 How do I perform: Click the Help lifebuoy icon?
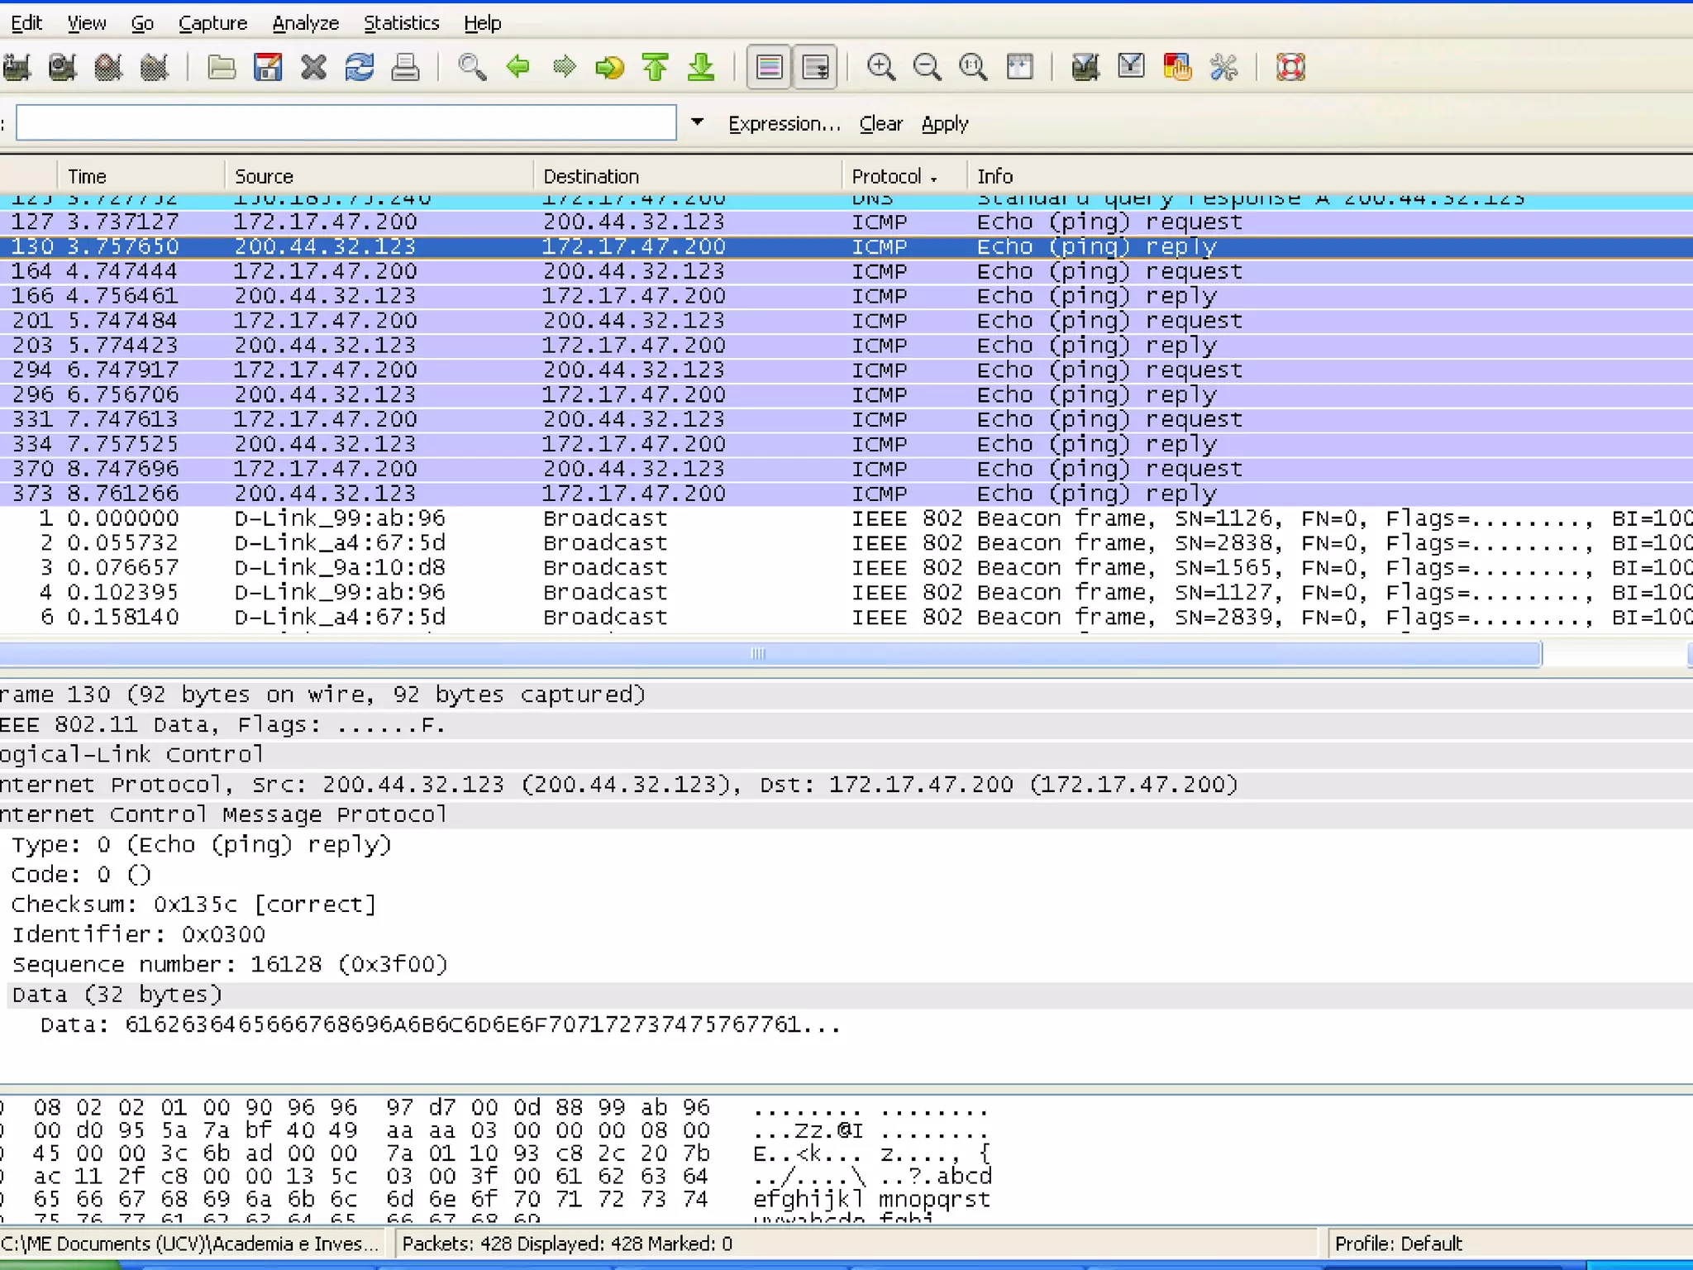click(1290, 67)
